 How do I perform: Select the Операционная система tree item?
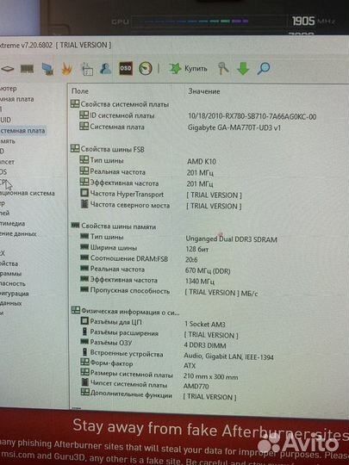pos(28,193)
